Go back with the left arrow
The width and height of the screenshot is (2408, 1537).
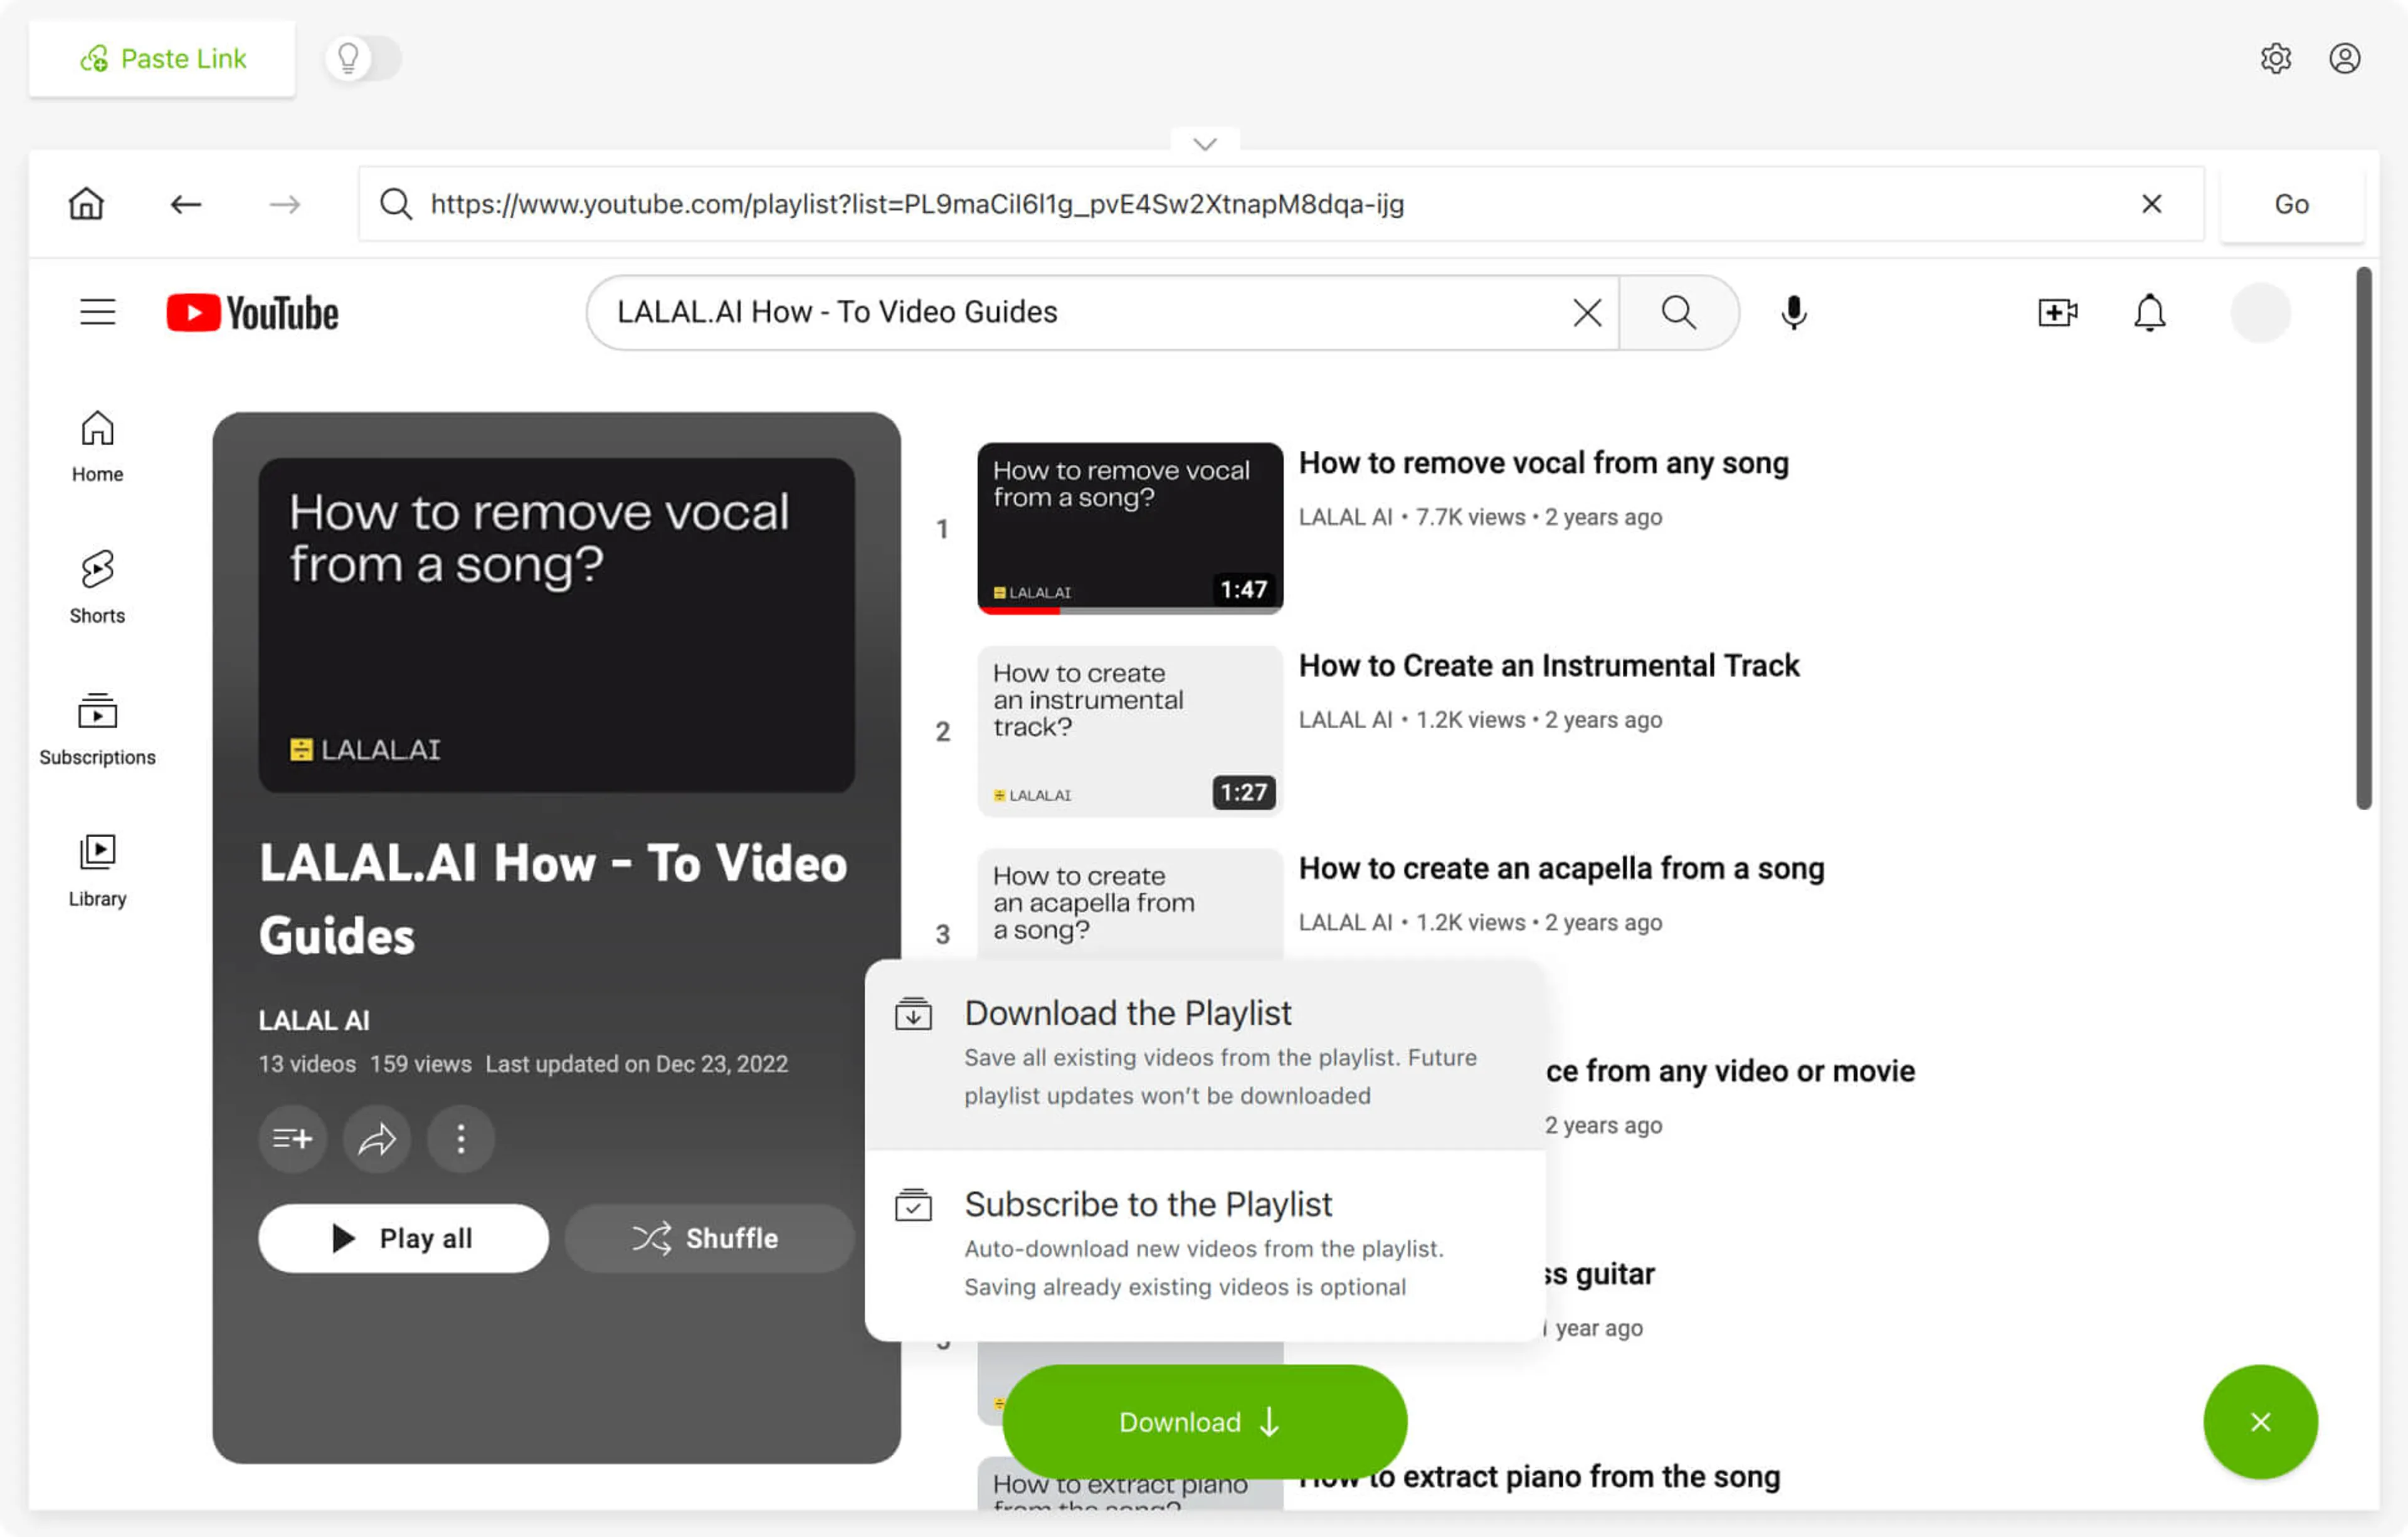[x=185, y=204]
